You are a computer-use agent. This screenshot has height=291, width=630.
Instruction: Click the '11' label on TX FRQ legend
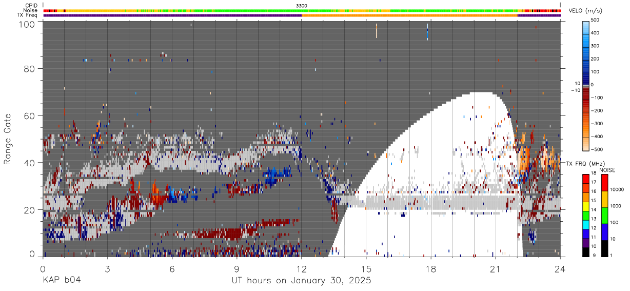click(594, 237)
